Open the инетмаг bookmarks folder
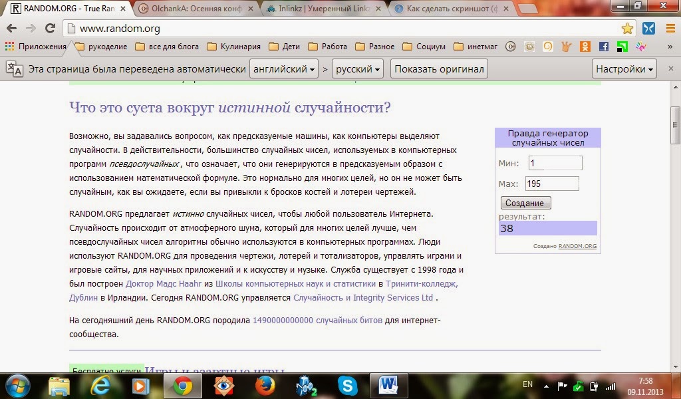 pyautogui.click(x=476, y=47)
